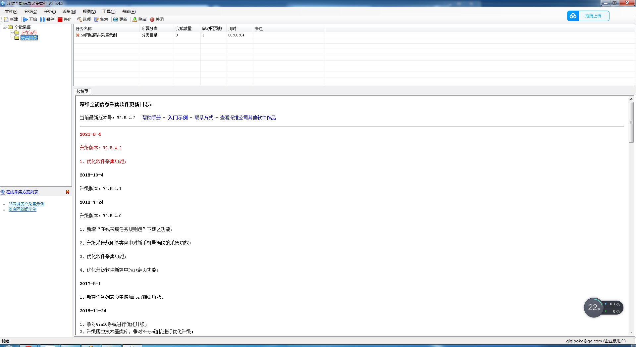Open 选项 (Options) hammer icon
636x347 pixels.
click(x=79, y=20)
